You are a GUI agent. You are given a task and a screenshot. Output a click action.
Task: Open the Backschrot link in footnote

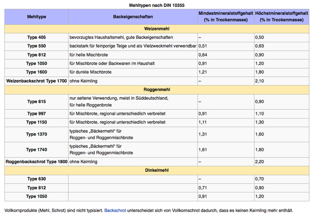[x=115, y=211]
